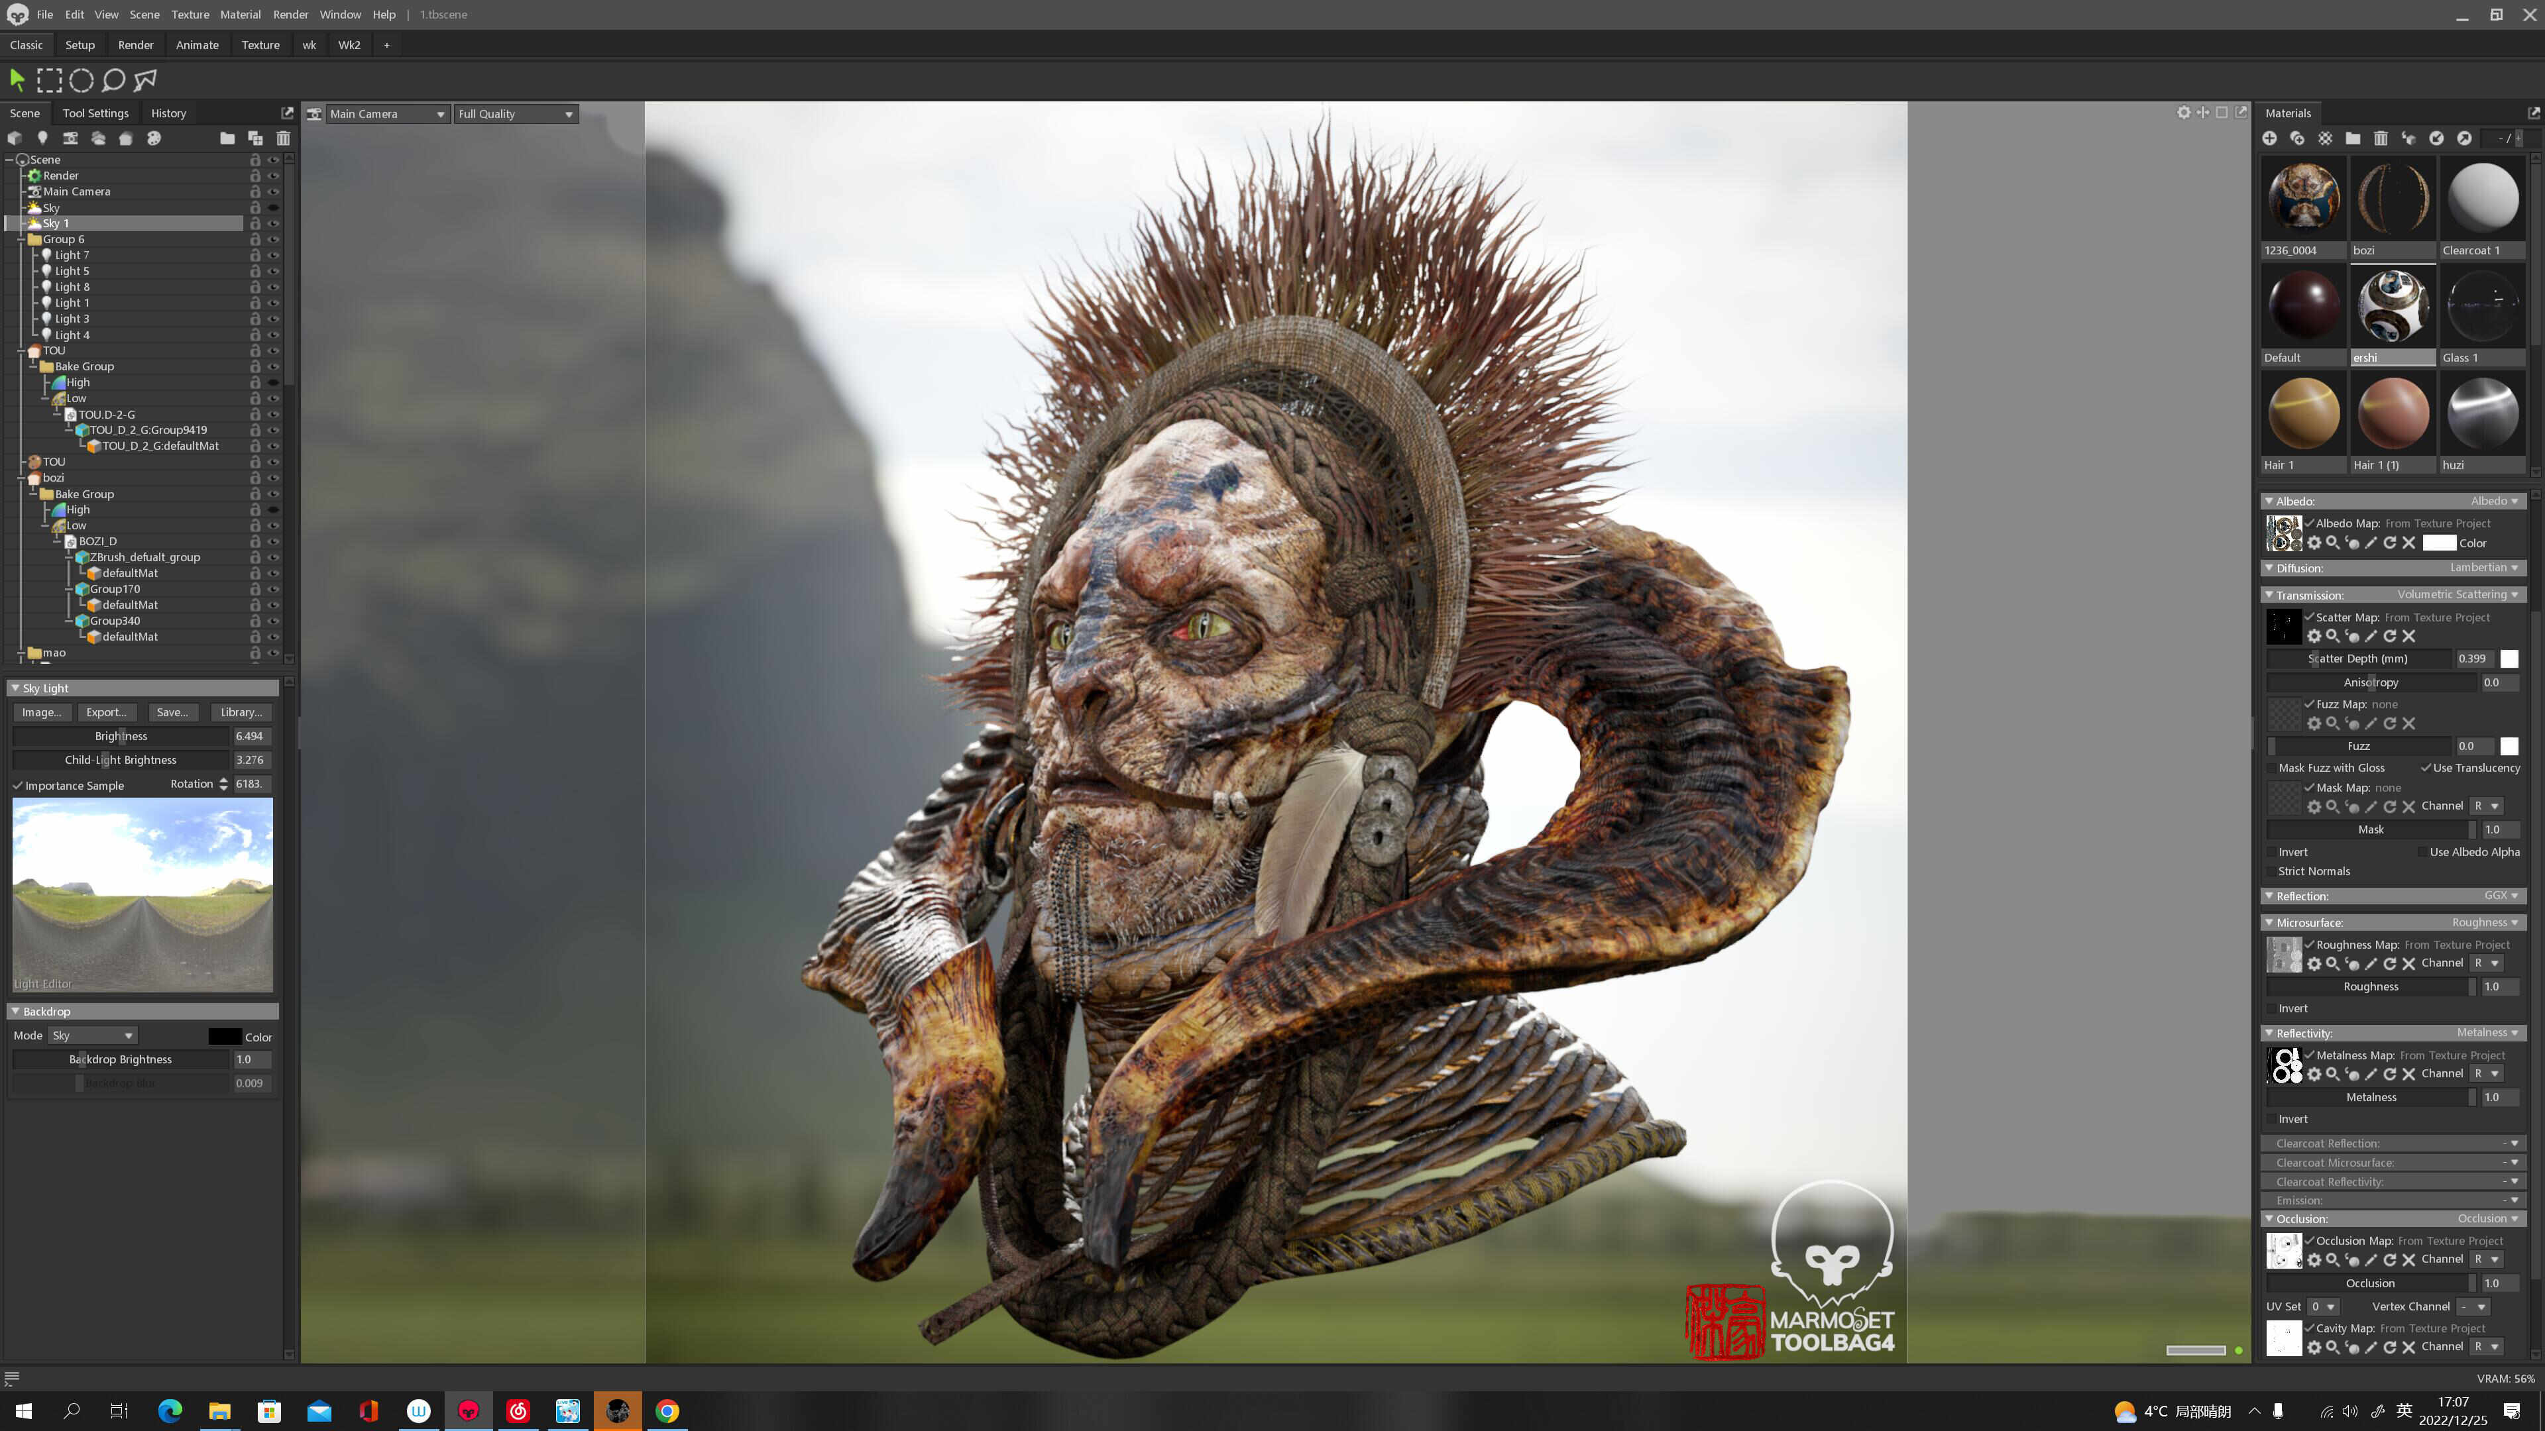Delete the selected scene object with the trash icon
Viewport: 2545px width, 1431px height.
point(284,138)
